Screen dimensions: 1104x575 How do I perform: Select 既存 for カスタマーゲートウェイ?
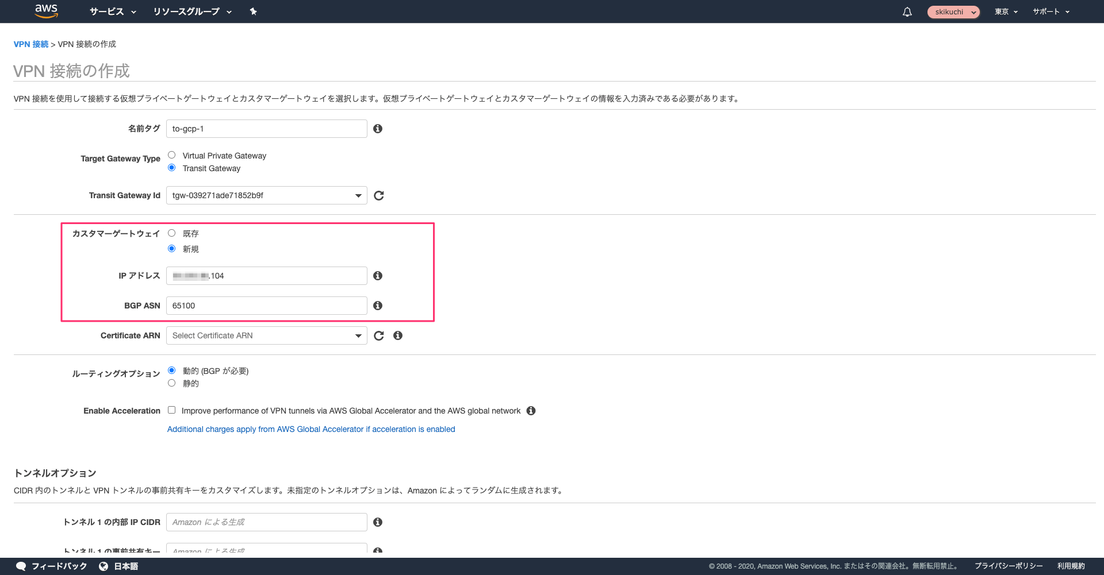pos(171,233)
